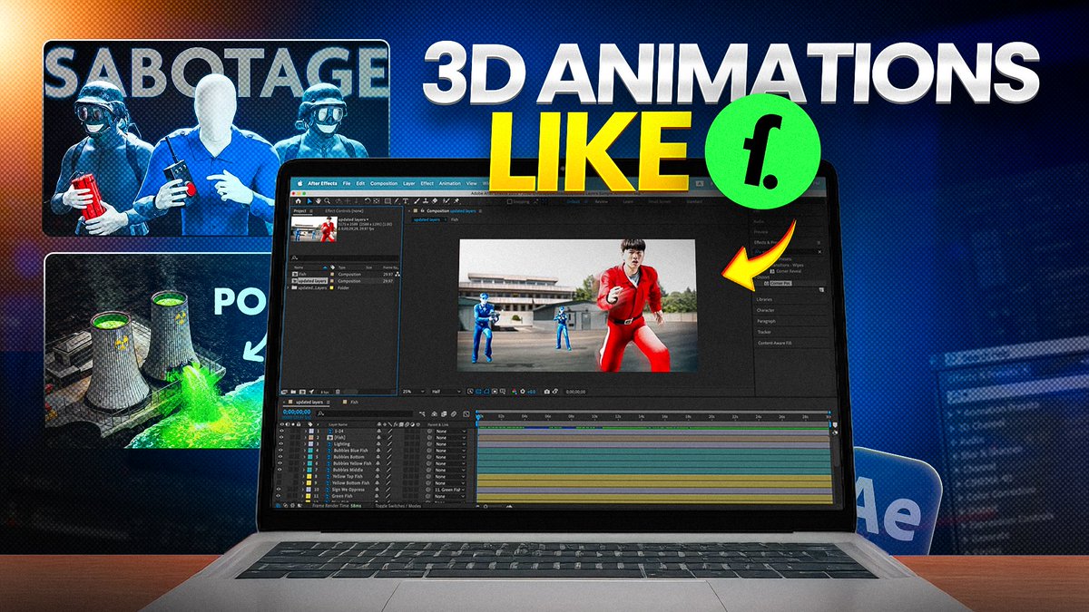Click Yellow Bottom Fish layer's yellow label swatch
This screenshot has width=1089, height=612.
pos(309,483)
